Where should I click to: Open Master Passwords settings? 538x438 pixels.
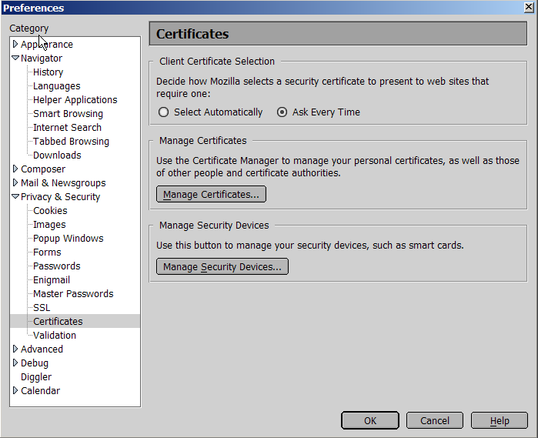73,294
